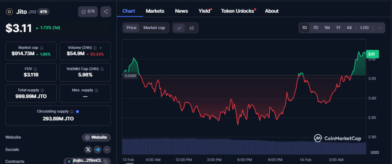This screenshot has width=392, height=164.
Task: Click the Circulating supply verified badge
Action: tap(77, 112)
